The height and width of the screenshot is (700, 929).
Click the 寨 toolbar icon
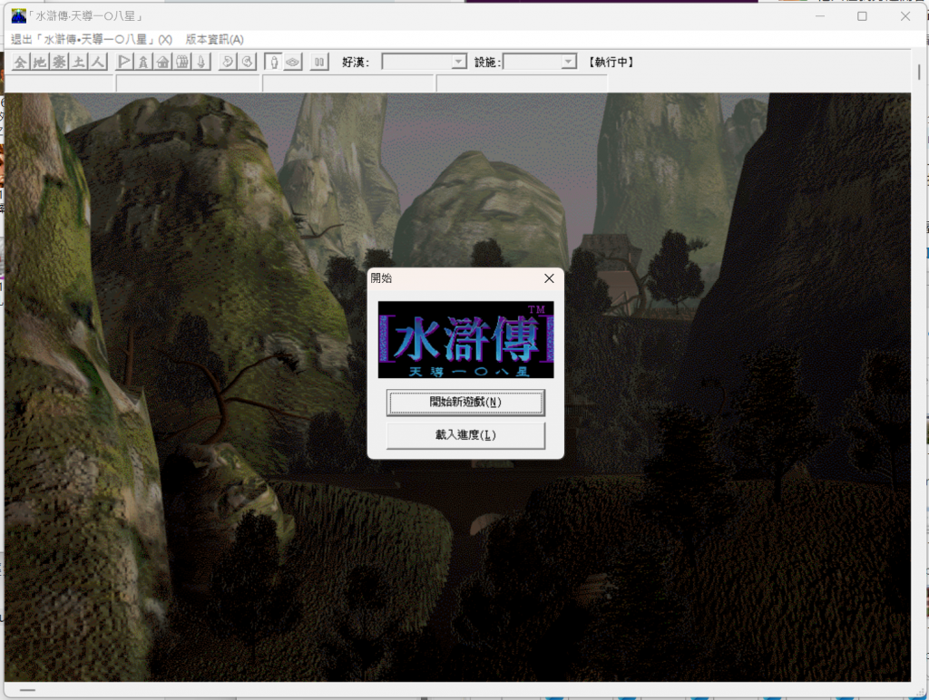(59, 62)
